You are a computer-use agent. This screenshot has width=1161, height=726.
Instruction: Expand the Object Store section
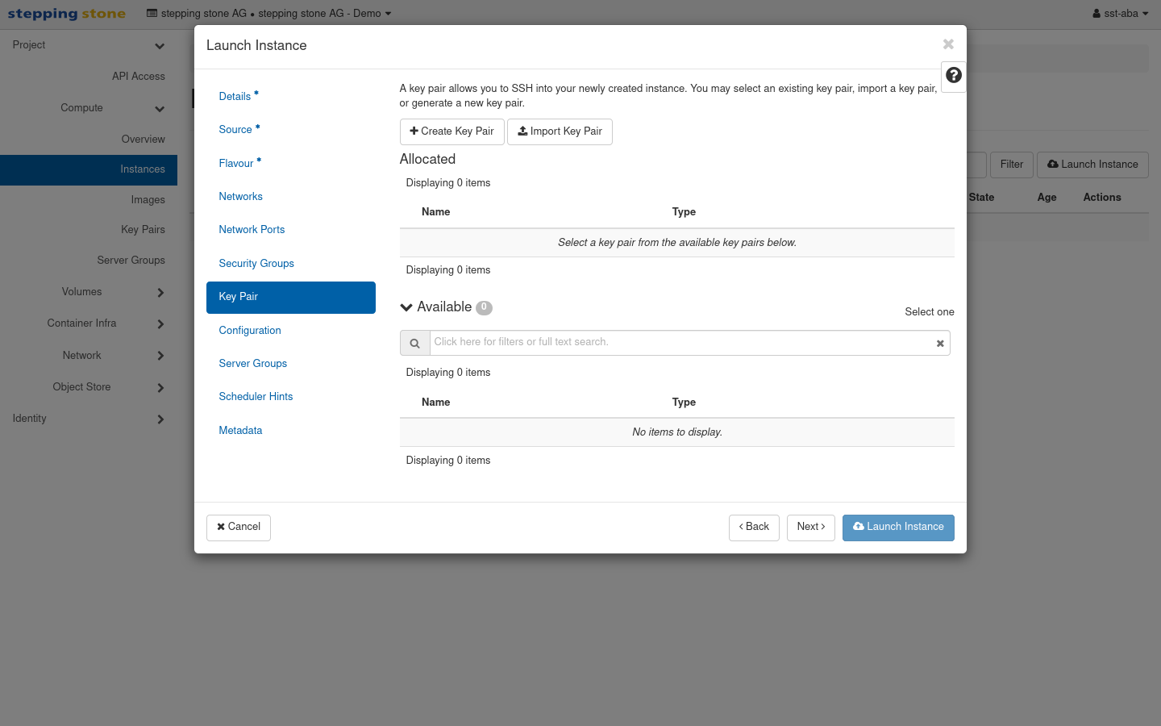click(89, 387)
